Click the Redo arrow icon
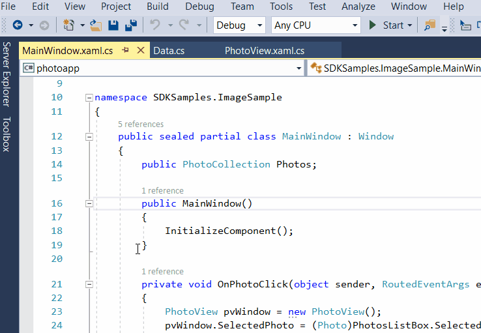Image resolution: width=481 pixels, height=333 pixels. click(x=184, y=25)
